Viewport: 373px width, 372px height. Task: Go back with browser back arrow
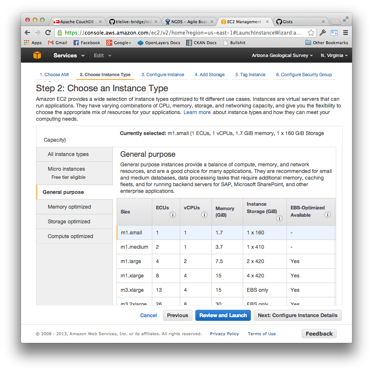[28, 32]
